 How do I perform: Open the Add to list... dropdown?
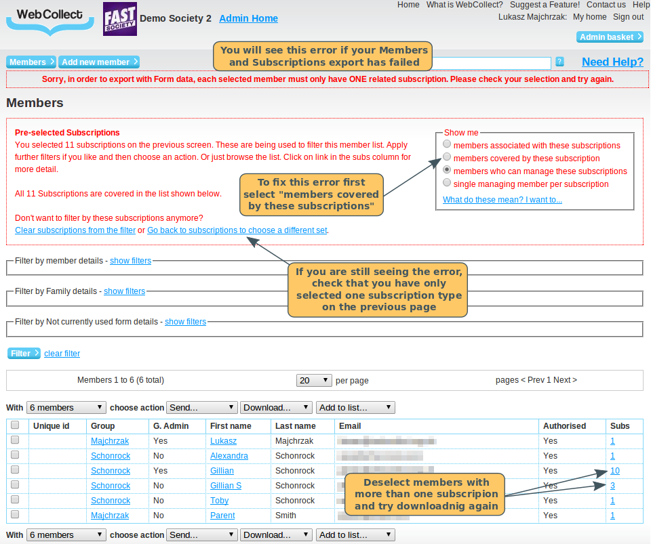pos(355,407)
